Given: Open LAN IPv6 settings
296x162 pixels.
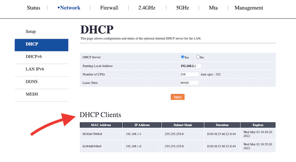Looking at the screenshot, I should pyautogui.click(x=35, y=69).
